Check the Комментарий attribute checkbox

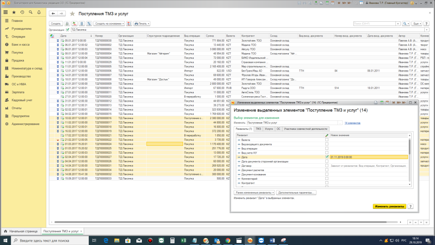327,179
